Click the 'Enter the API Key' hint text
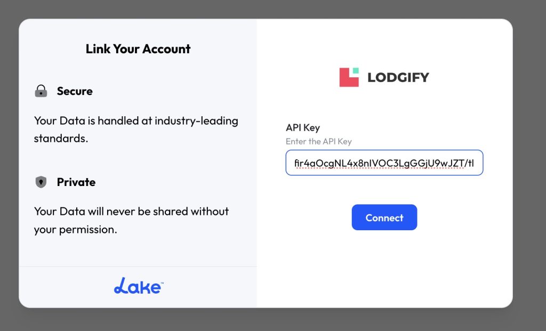546x331 pixels. 319,142
